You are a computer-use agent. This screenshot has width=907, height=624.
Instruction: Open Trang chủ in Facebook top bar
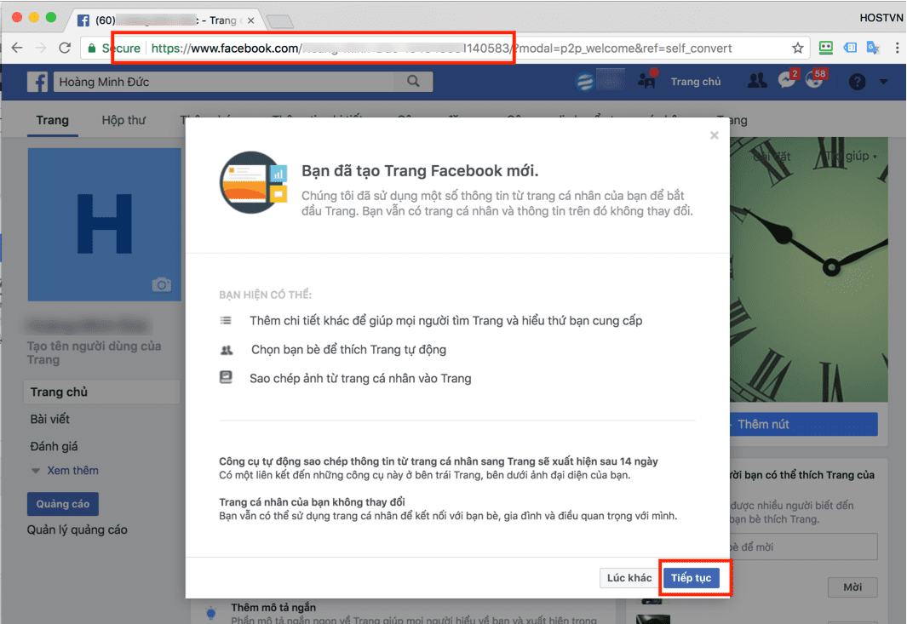pyautogui.click(x=695, y=82)
